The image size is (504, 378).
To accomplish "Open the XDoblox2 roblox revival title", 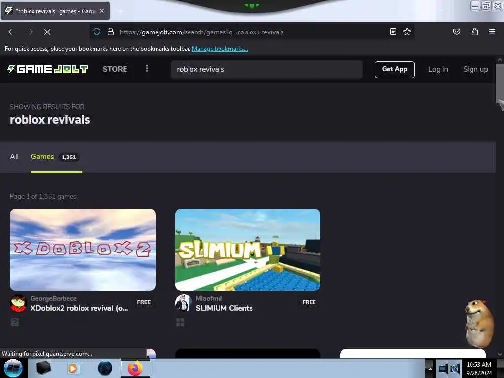I will click(x=79, y=308).
